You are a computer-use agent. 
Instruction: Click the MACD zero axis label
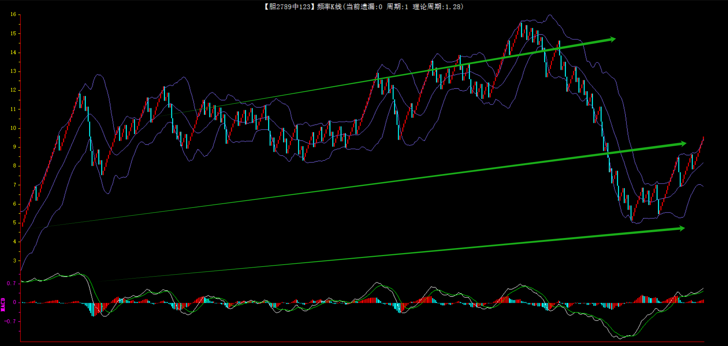click(x=15, y=302)
